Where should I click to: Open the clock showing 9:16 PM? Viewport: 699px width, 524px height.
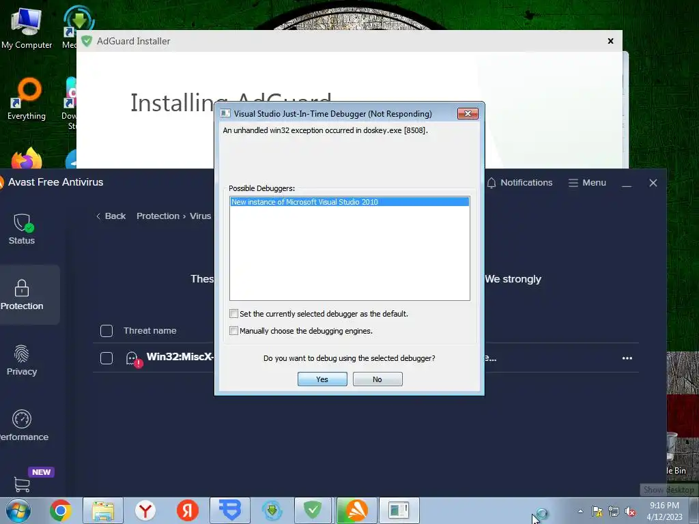pyautogui.click(x=664, y=511)
